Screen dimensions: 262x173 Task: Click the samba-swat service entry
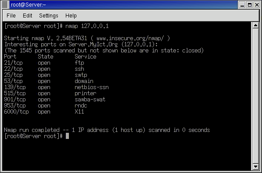pyautogui.click(x=90, y=100)
